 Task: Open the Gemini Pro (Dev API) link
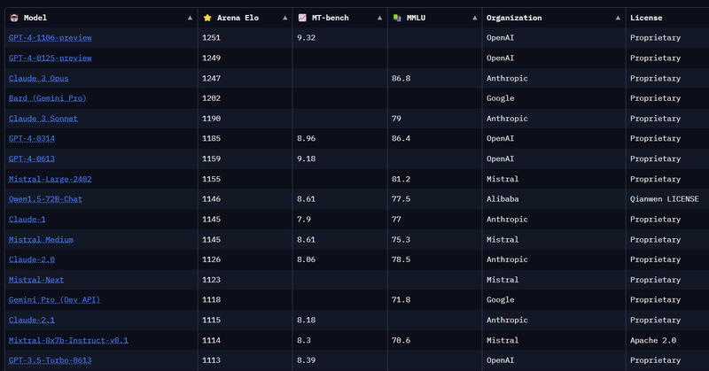[54, 300]
